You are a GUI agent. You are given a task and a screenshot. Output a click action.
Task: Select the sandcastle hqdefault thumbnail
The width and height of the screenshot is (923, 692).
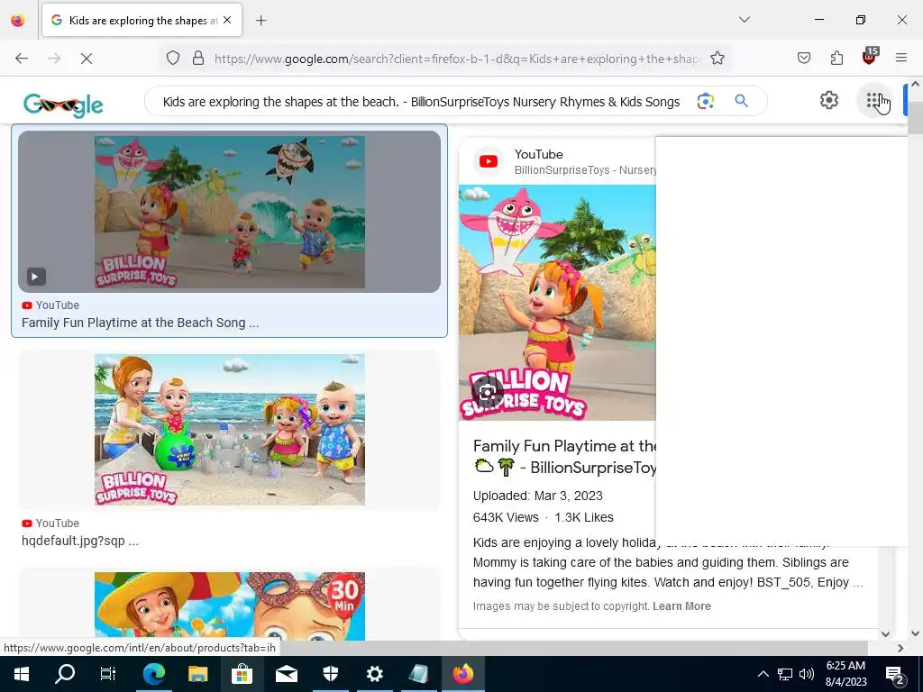point(230,430)
